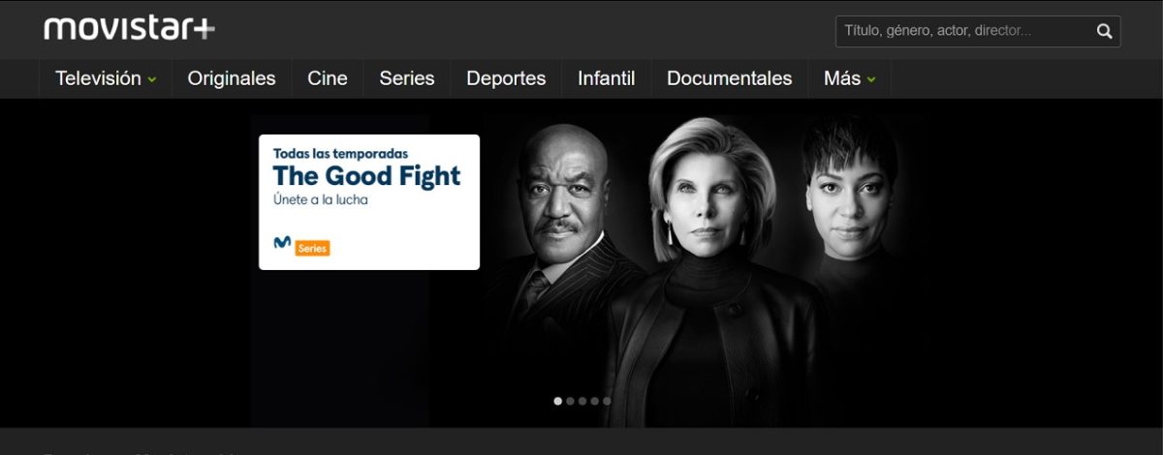1163x455 pixels.
Task: Expand the Más dropdown chevron
Action: coord(871,79)
